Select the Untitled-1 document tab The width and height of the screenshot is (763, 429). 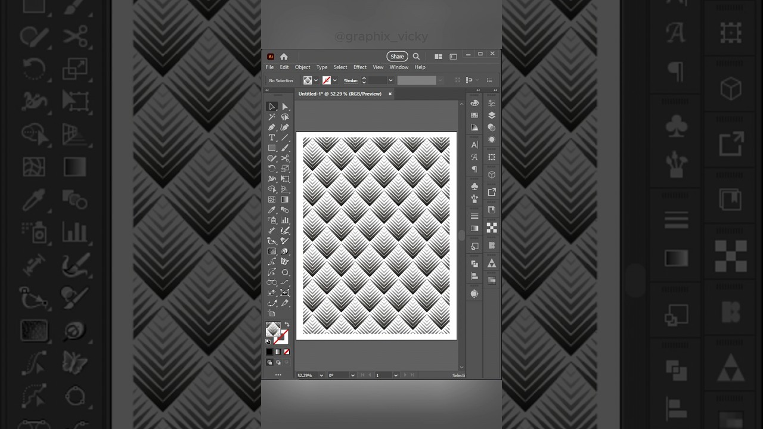click(340, 94)
